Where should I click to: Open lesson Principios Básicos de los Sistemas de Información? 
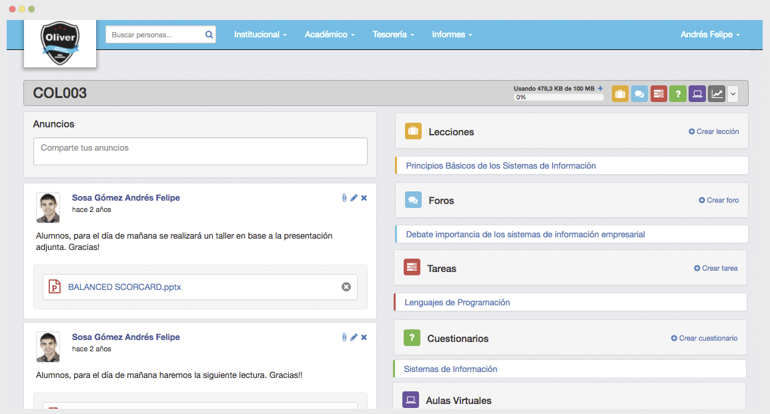click(501, 166)
